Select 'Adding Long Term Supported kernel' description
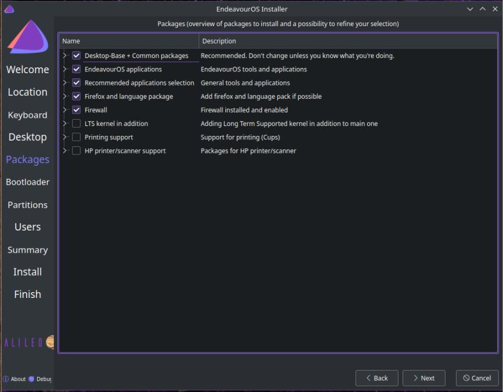 pos(289,124)
